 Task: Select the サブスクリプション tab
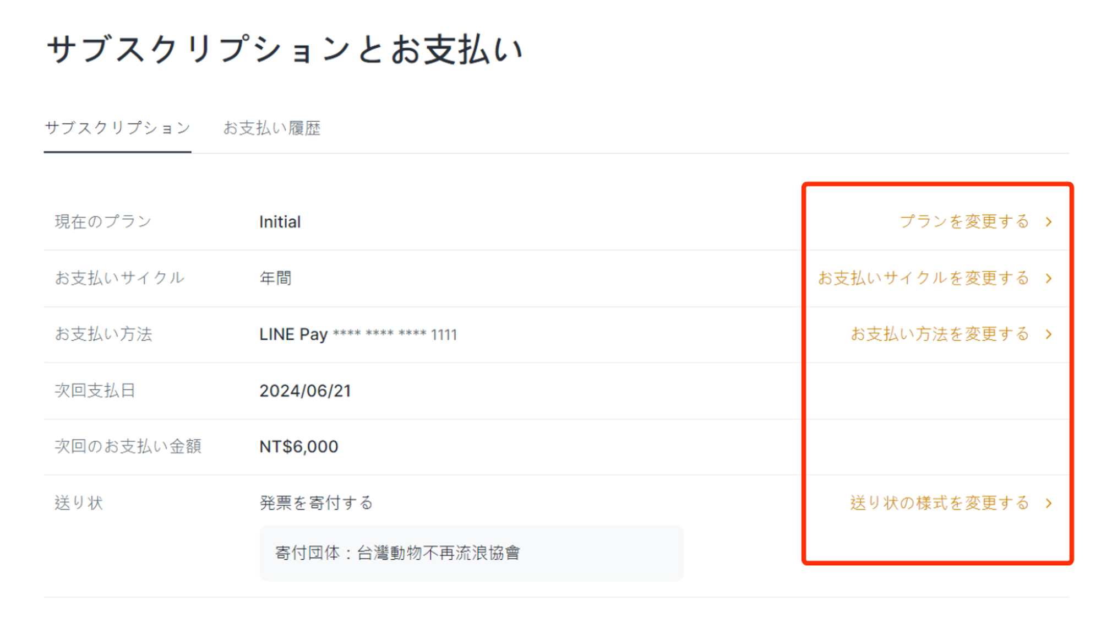[117, 128]
